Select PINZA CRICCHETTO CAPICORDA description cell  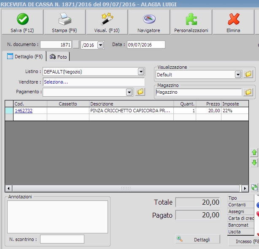131,111
